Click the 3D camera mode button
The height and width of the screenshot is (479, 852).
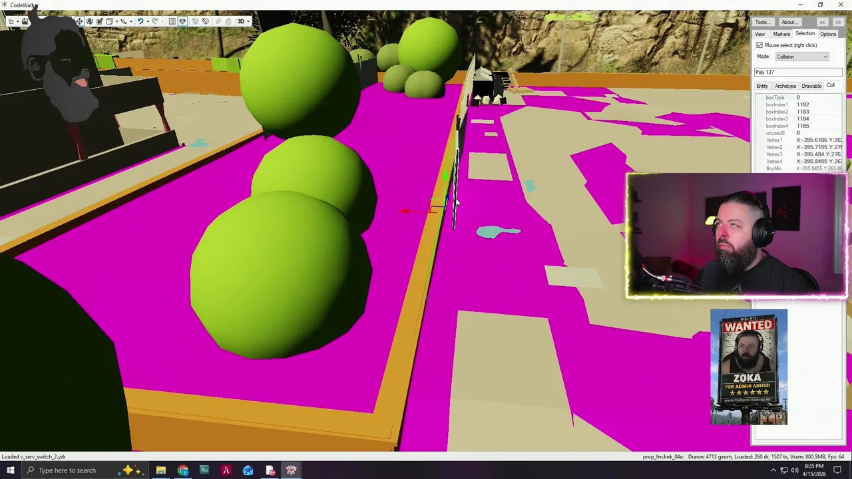[240, 21]
